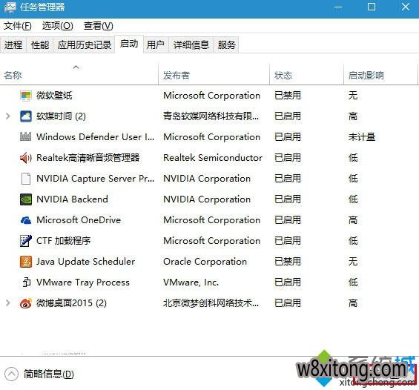The width and height of the screenshot is (419, 390).
Task: Click the NVIDIA Capture Server blank file icon
Action: tap(26, 179)
